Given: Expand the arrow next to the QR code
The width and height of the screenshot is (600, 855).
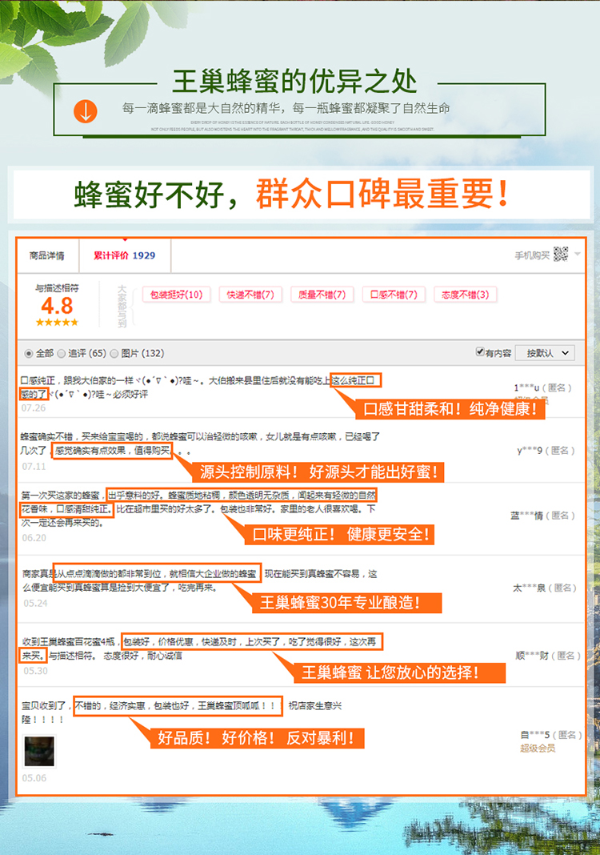Looking at the screenshot, I should (578, 255).
